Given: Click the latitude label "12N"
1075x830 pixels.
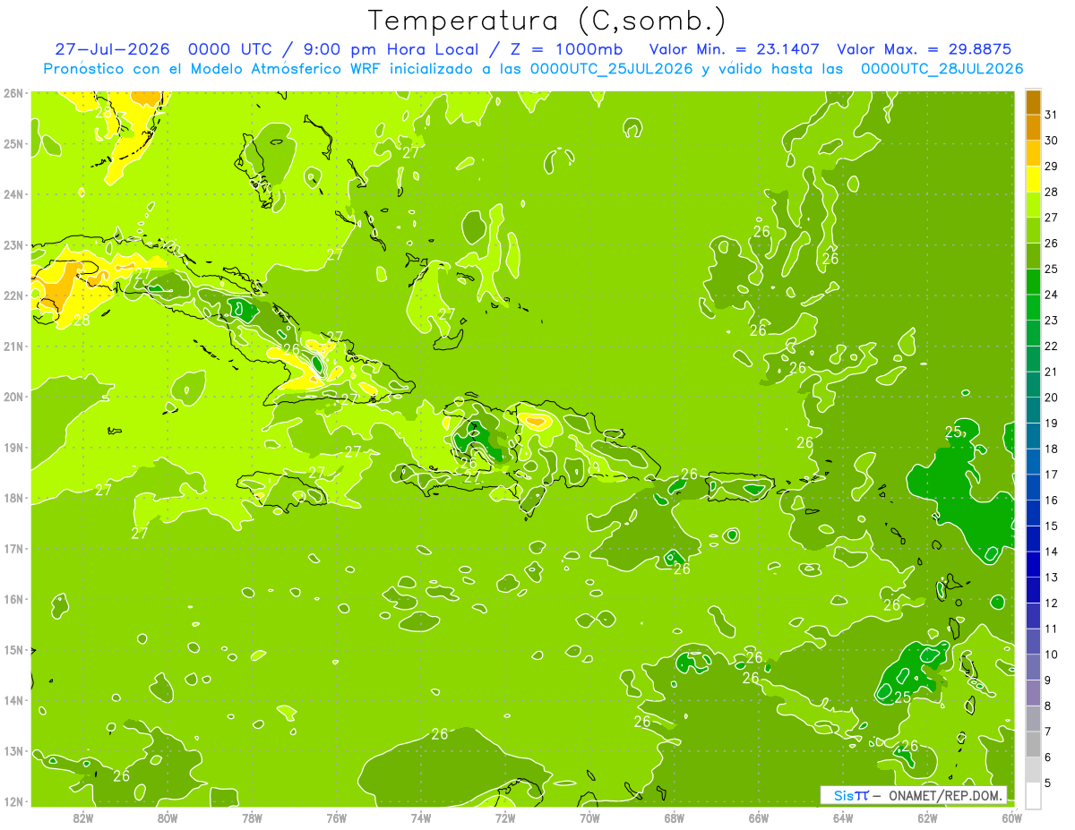Looking at the screenshot, I should [13, 801].
